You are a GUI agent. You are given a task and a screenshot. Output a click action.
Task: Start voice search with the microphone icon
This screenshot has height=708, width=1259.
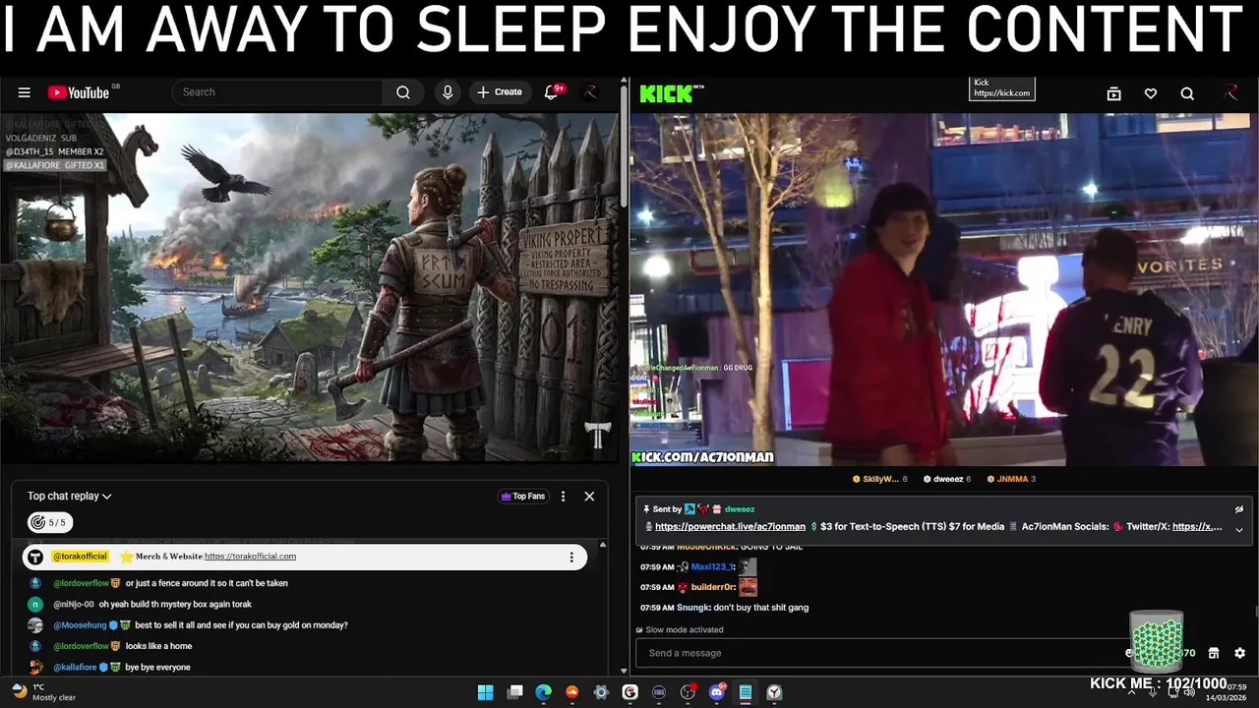[448, 92]
